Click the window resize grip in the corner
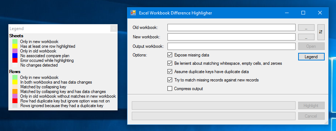This screenshot has width=336, height=131. pyautogui.click(x=327, y=122)
